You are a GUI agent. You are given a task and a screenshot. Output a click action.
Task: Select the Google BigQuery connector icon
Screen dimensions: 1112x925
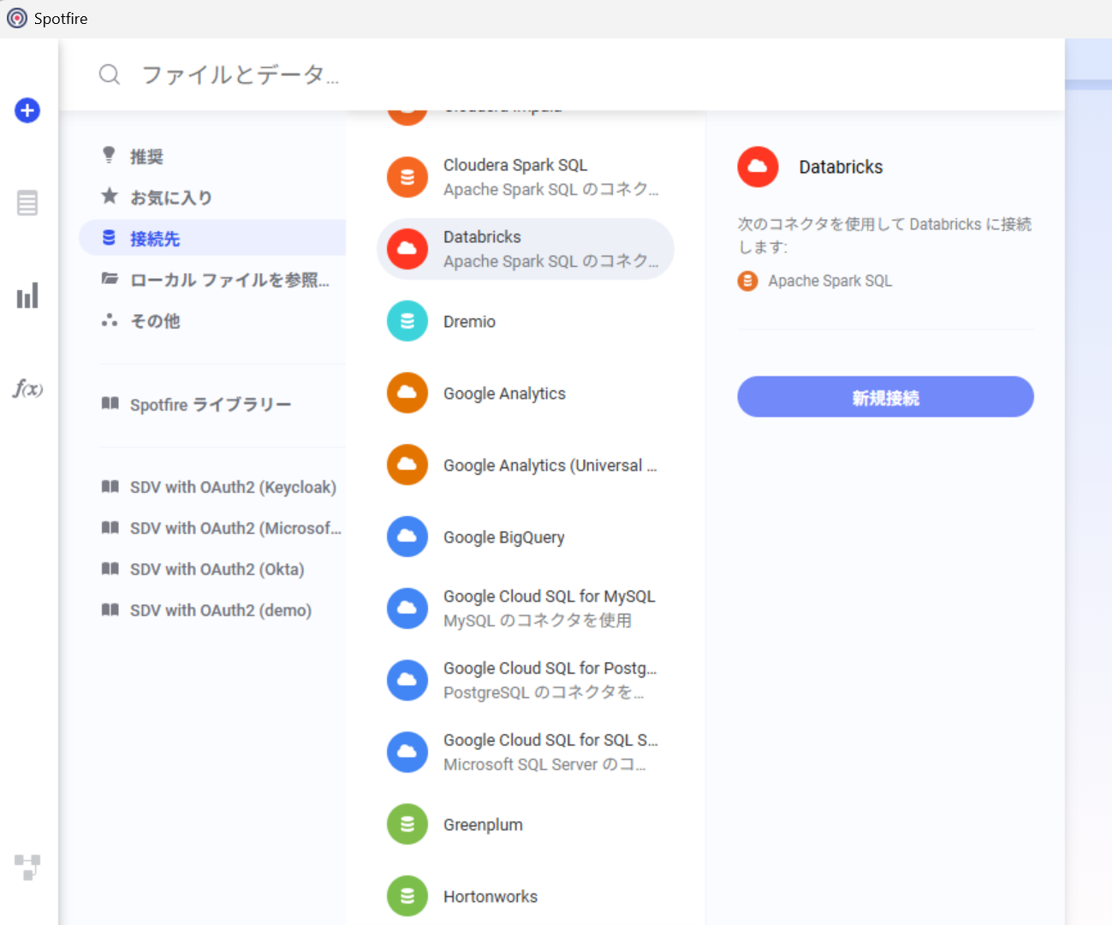pyautogui.click(x=407, y=537)
